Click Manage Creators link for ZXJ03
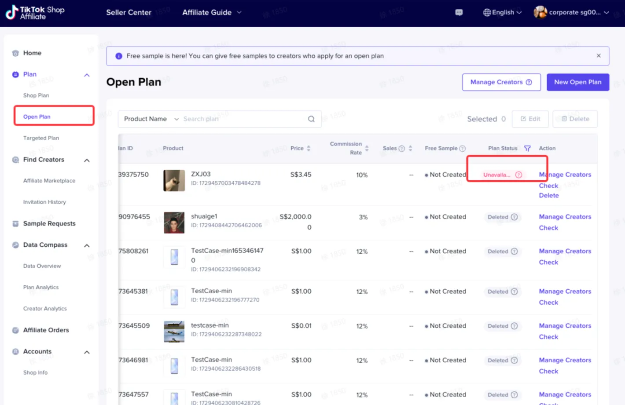Screen dimensions: 625x405 [x=565, y=175]
